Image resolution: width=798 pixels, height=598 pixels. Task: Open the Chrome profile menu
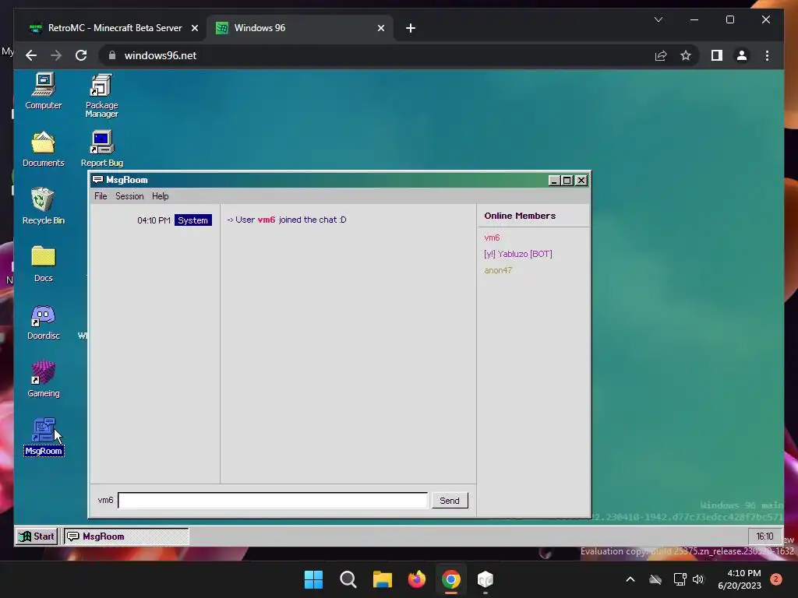click(x=742, y=55)
